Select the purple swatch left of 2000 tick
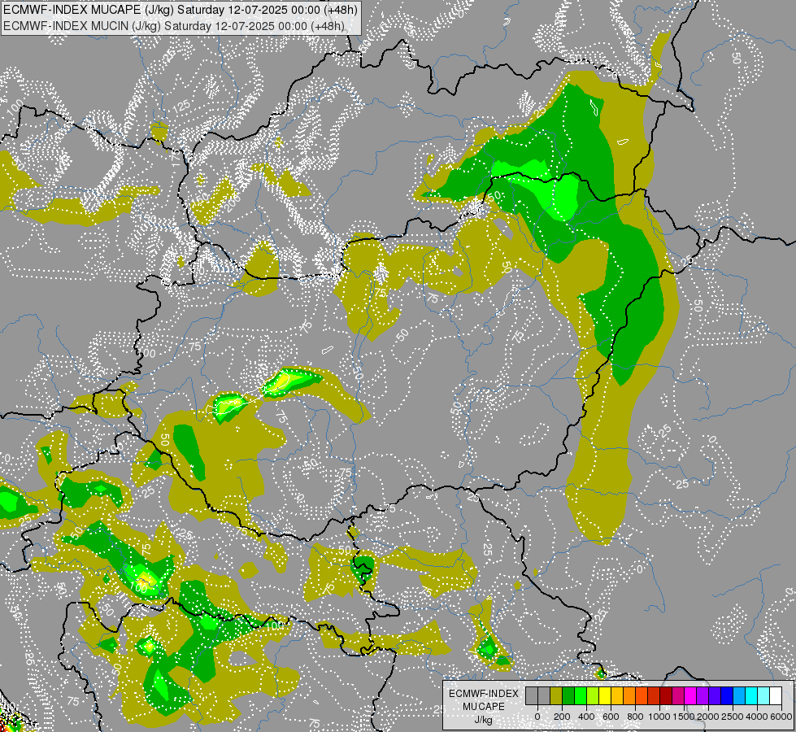Viewport: 796px width, 732px height. (703, 696)
